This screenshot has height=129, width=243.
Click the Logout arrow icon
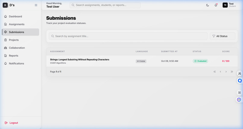[x=6, y=123]
